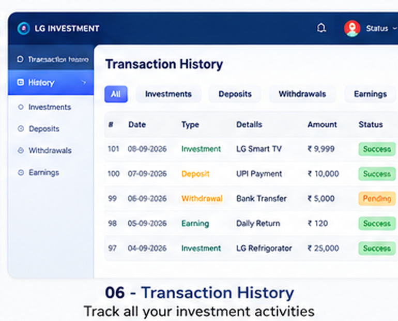Open Withdrawals in the sidebar
Viewport: 398px width, 321px height.
pos(50,151)
